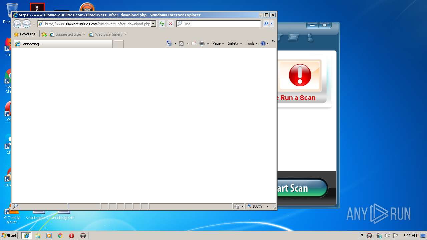Viewport: 427px width, 240px height.
Task: Click inside the Bing search box
Action: coord(219,24)
